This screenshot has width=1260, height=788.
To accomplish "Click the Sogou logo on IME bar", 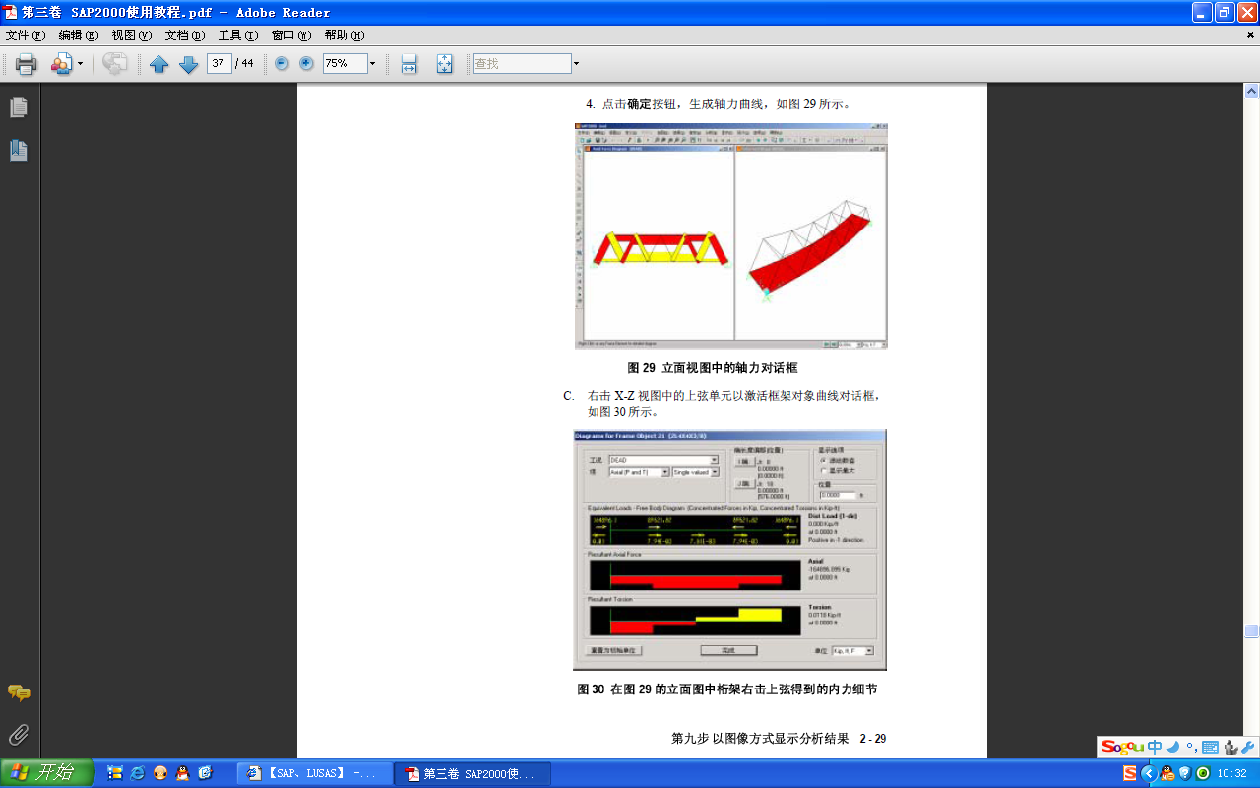I will 1122,748.
